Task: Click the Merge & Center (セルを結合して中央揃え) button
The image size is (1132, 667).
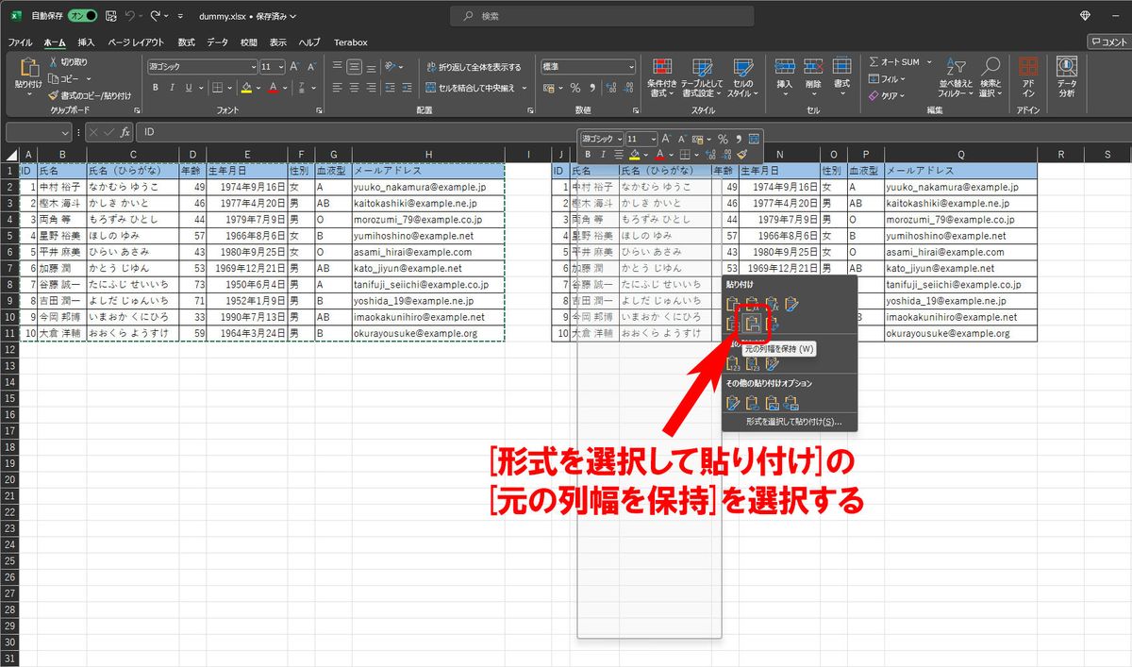Action: pyautogui.click(x=470, y=88)
